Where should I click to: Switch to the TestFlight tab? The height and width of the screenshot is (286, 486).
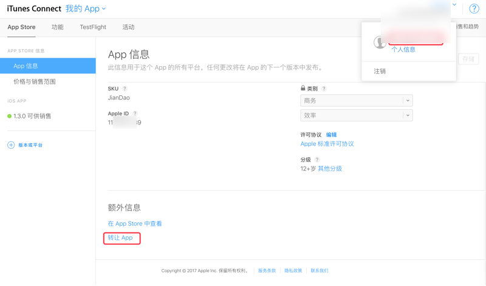pos(93,27)
